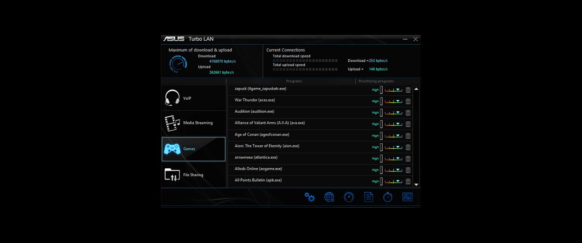Select Alliance of Valiant Arms (A.V.A) row

tap(320, 124)
